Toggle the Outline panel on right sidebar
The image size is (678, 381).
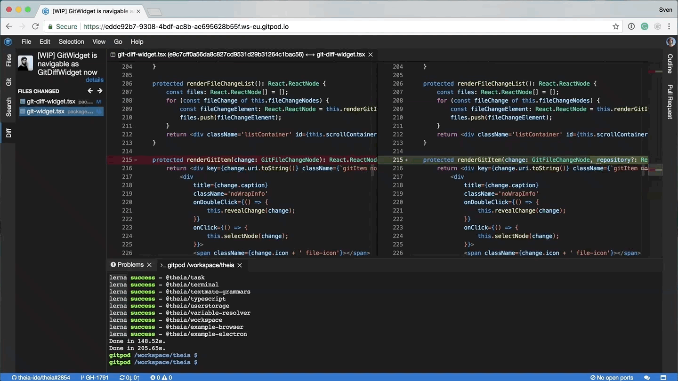tap(670, 63)
